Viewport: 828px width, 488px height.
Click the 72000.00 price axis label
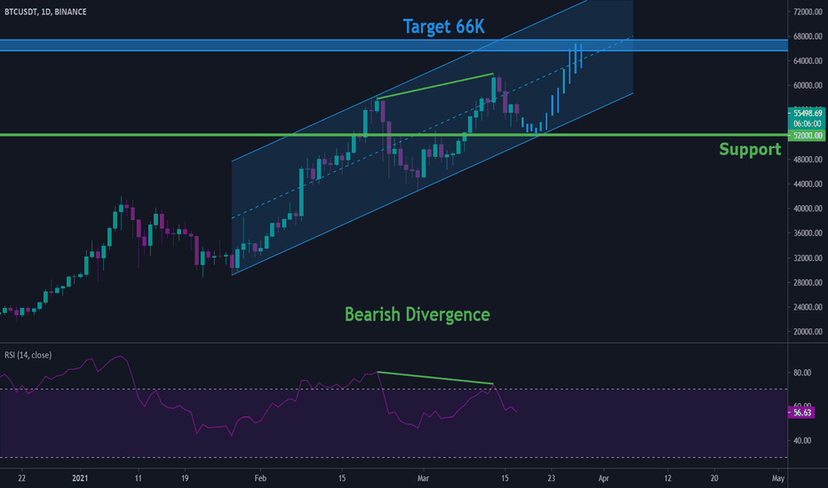808,12
